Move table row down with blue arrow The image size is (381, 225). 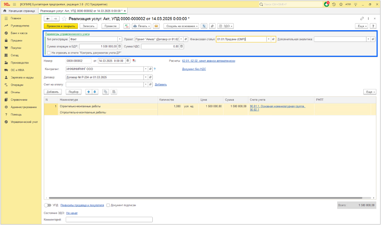[x=95, y=92]
